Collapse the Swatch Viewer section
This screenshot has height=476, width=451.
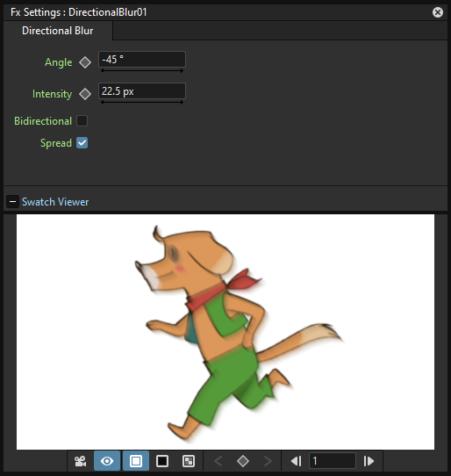pos(13,202)
